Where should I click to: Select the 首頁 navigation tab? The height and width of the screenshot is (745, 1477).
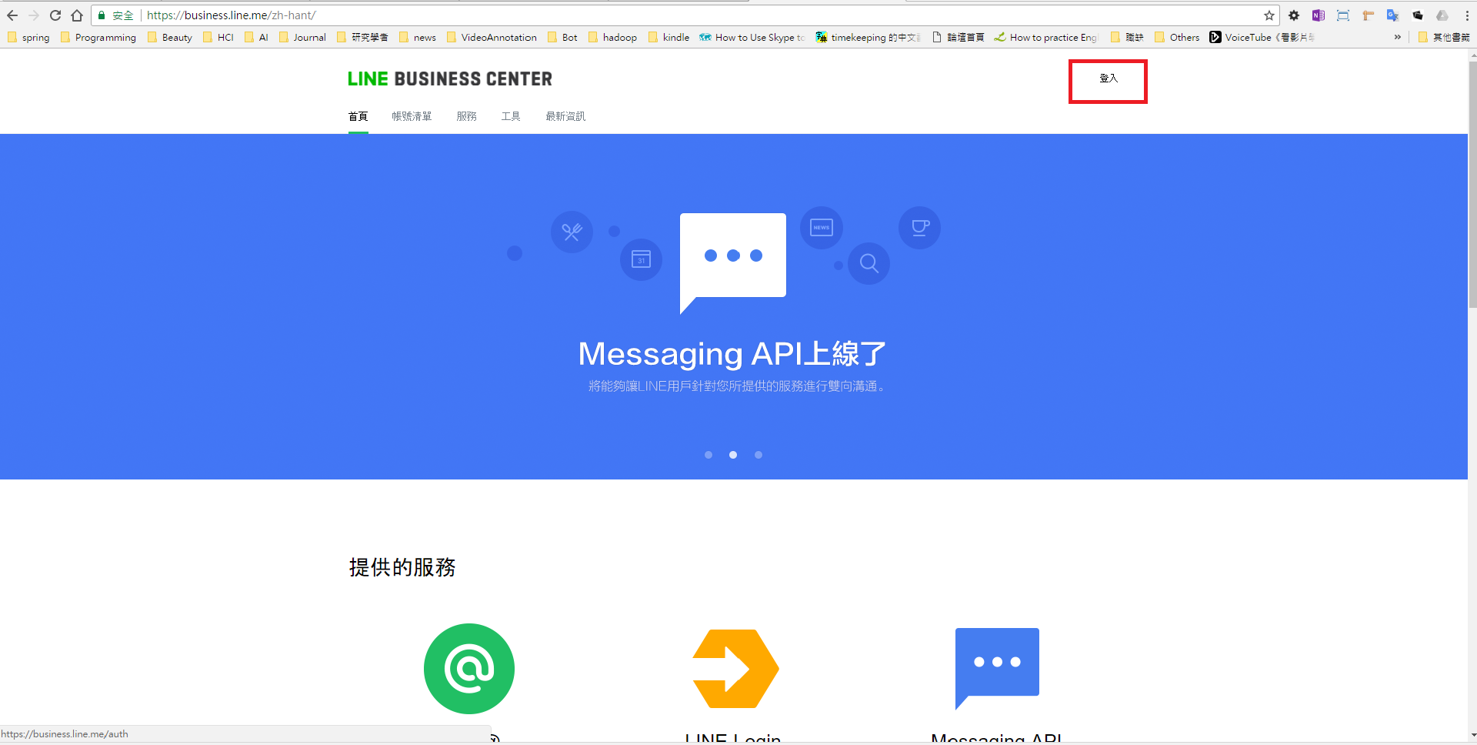pos(358,116)
